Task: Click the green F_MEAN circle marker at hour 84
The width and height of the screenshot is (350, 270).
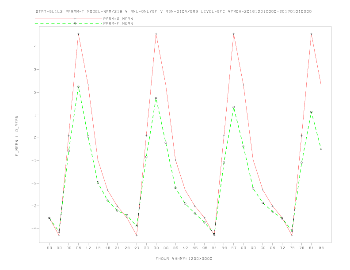Action: pyautogui.click(x=321, y=149)
